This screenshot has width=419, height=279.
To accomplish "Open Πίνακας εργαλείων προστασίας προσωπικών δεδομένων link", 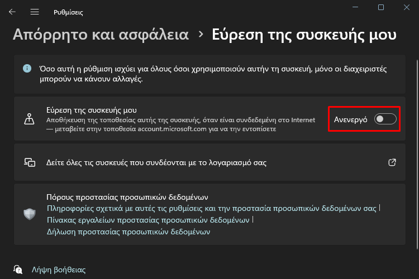I will (148, 220).
